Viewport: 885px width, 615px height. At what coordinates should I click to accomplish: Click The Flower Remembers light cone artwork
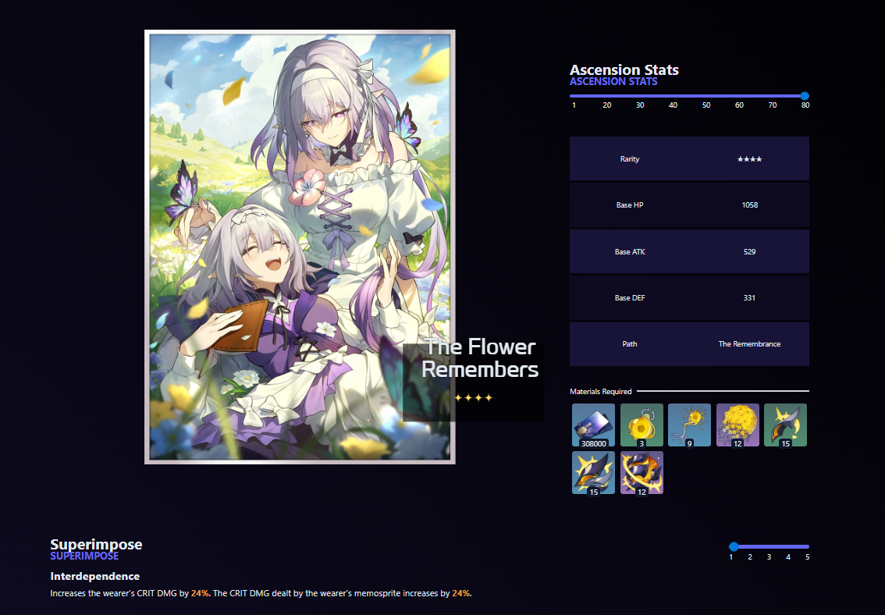300,247
